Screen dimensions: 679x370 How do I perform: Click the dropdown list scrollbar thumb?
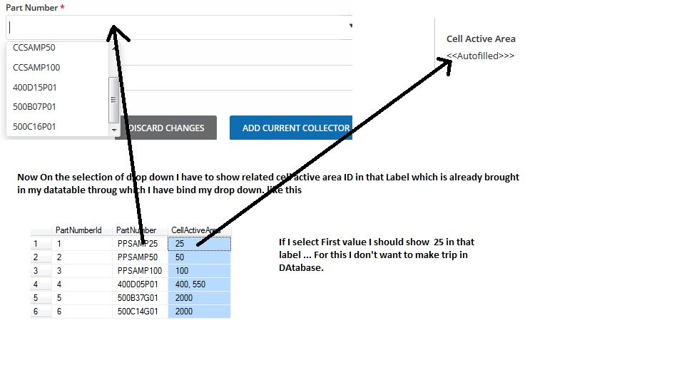click(113, 100)
